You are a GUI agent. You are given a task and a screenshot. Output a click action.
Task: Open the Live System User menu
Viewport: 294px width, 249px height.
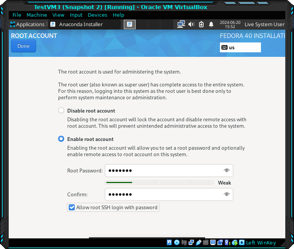pos(264,24)
